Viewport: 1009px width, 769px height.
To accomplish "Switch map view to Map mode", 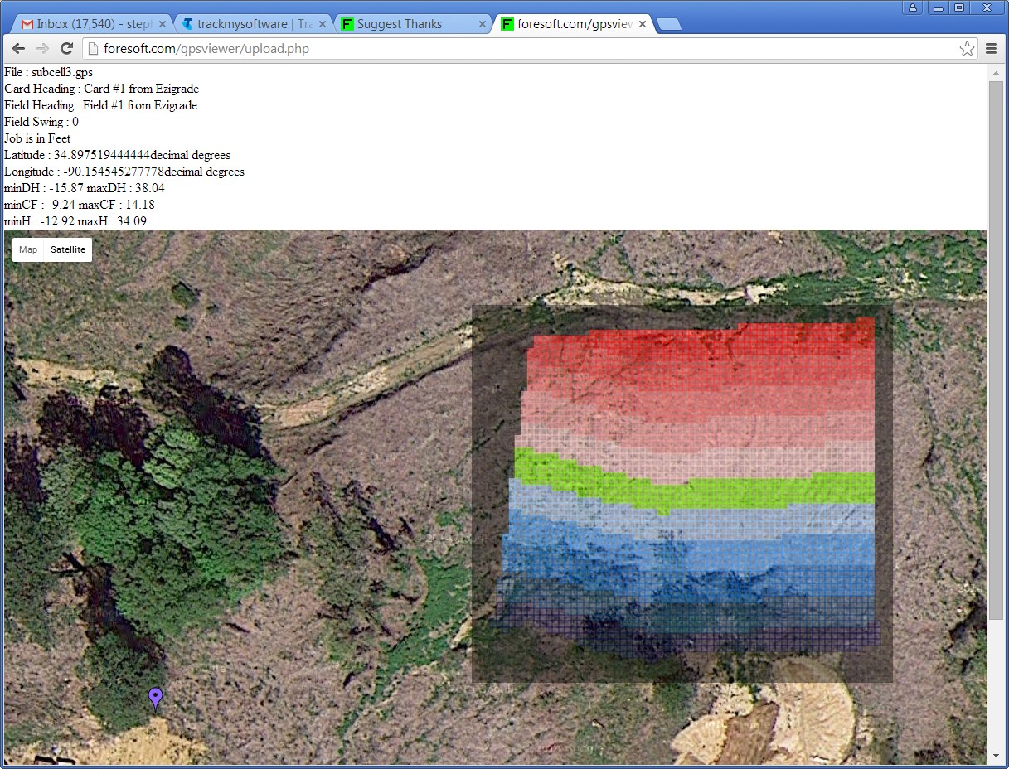I will point(28,249).
